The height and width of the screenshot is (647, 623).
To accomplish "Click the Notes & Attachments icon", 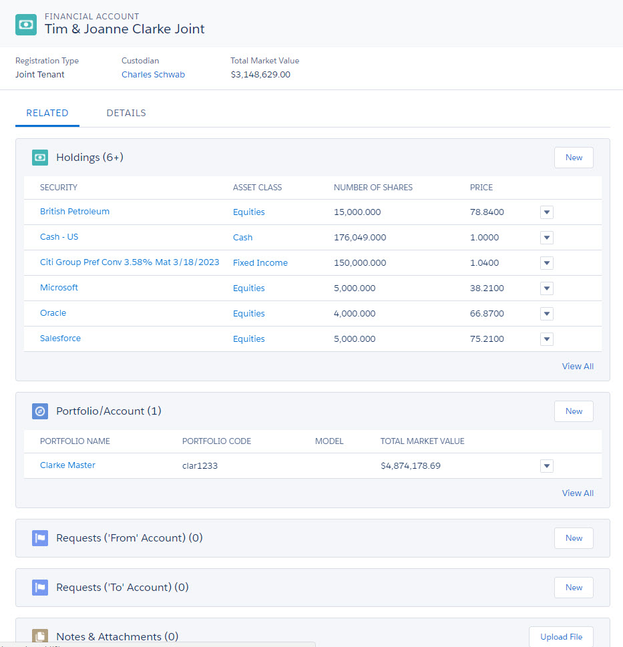I will point(40,637).
